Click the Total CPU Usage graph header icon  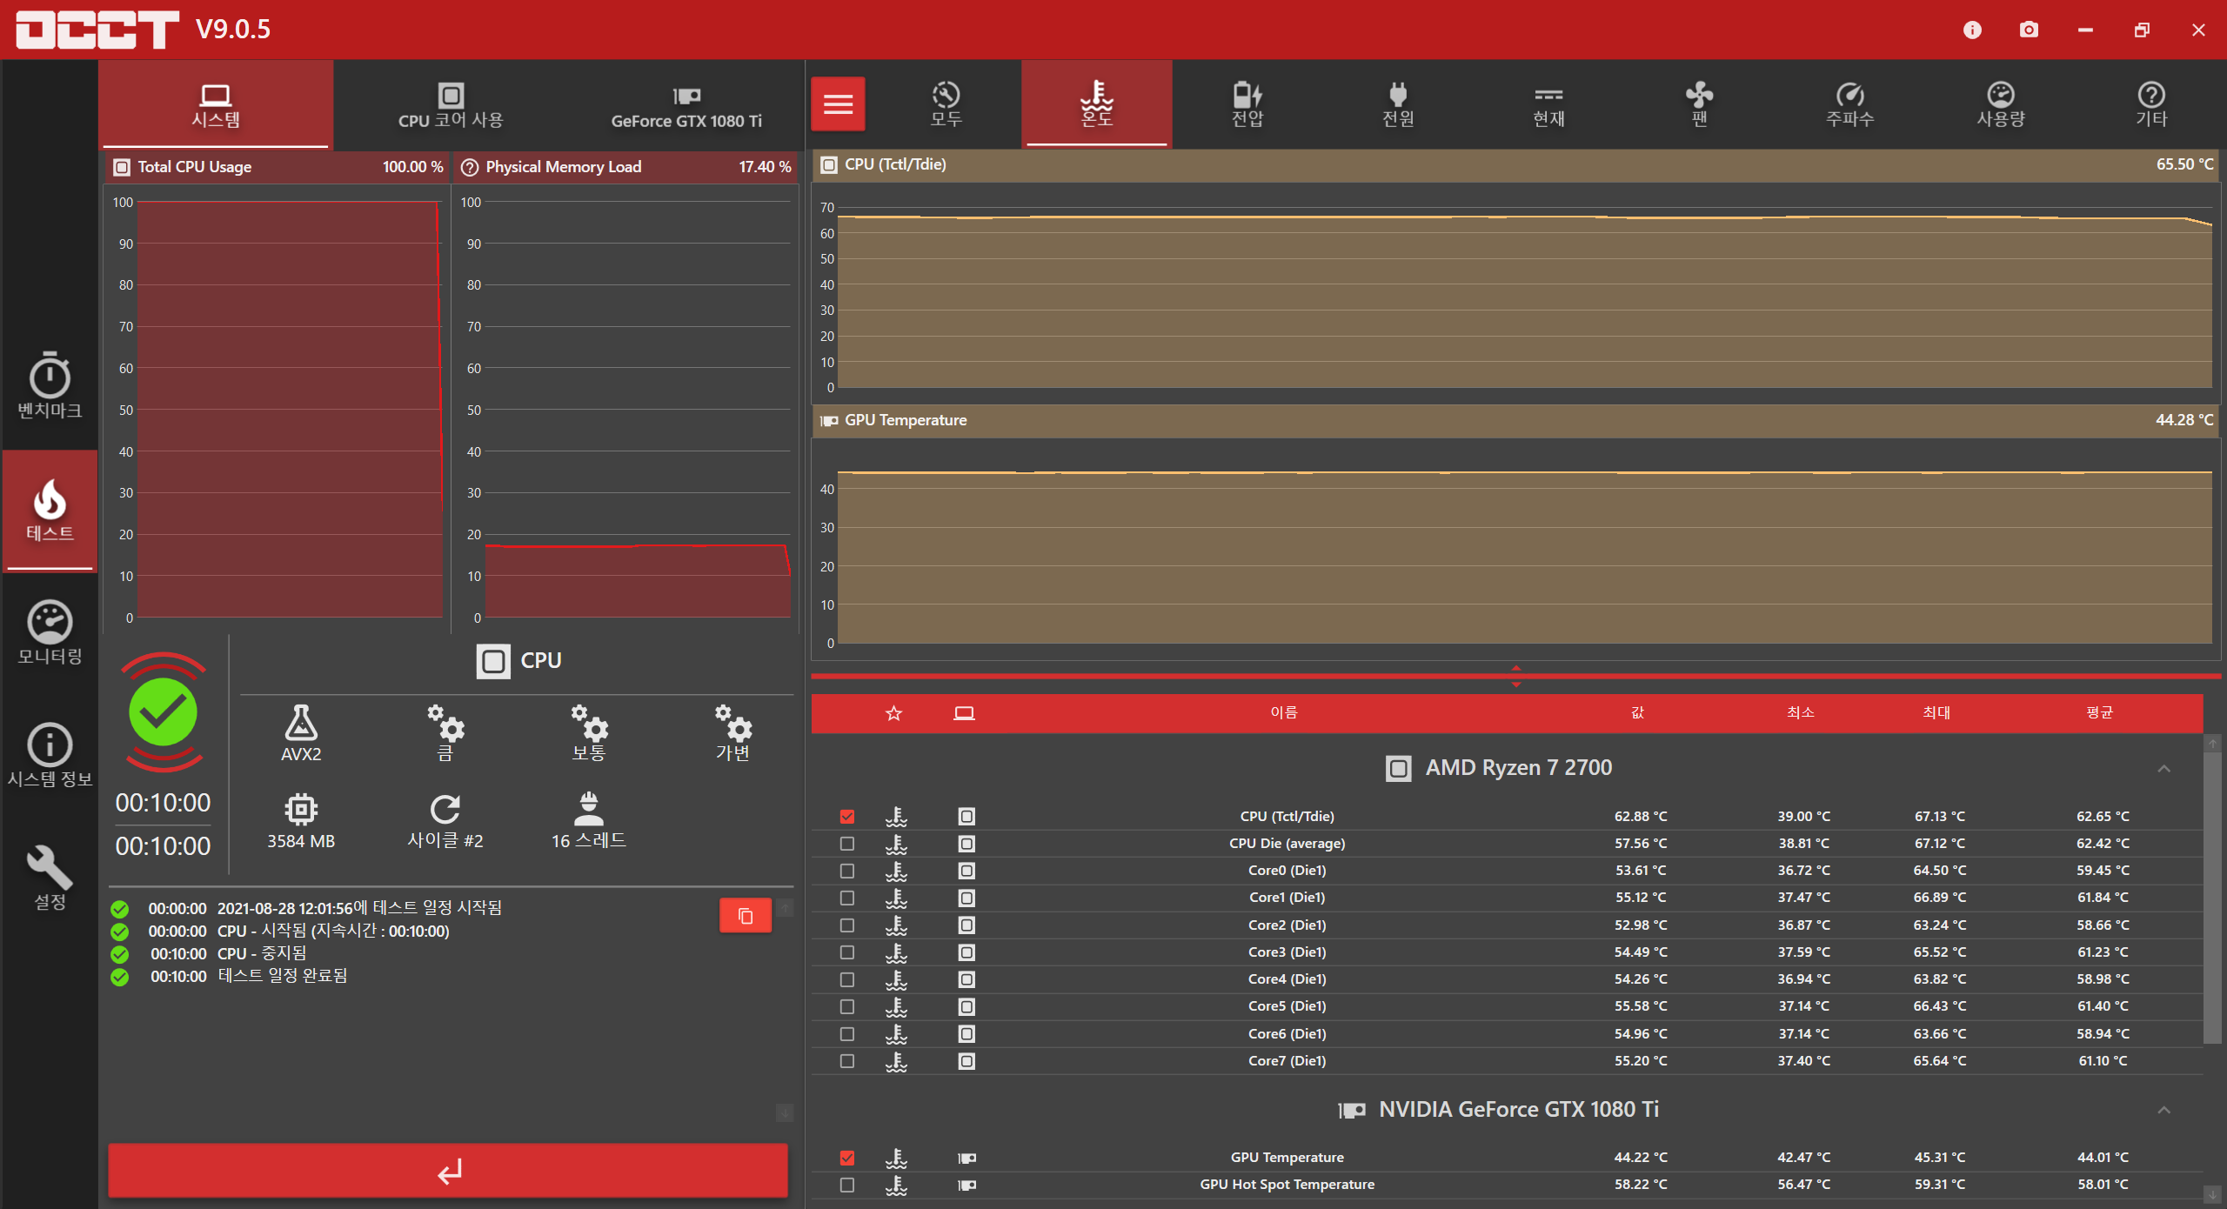pyautogui.click(x=123, y=167)
